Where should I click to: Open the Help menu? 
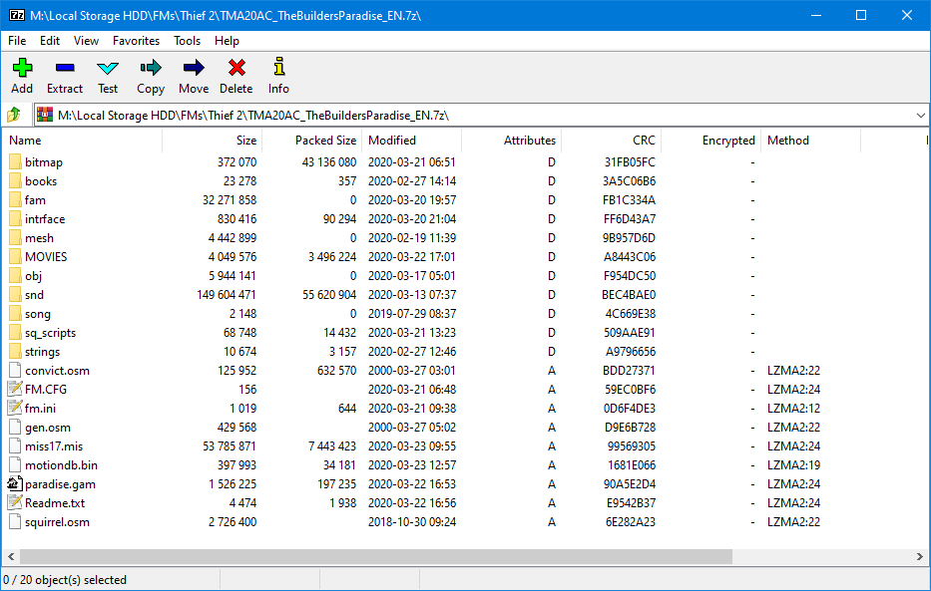click(227, 41)
